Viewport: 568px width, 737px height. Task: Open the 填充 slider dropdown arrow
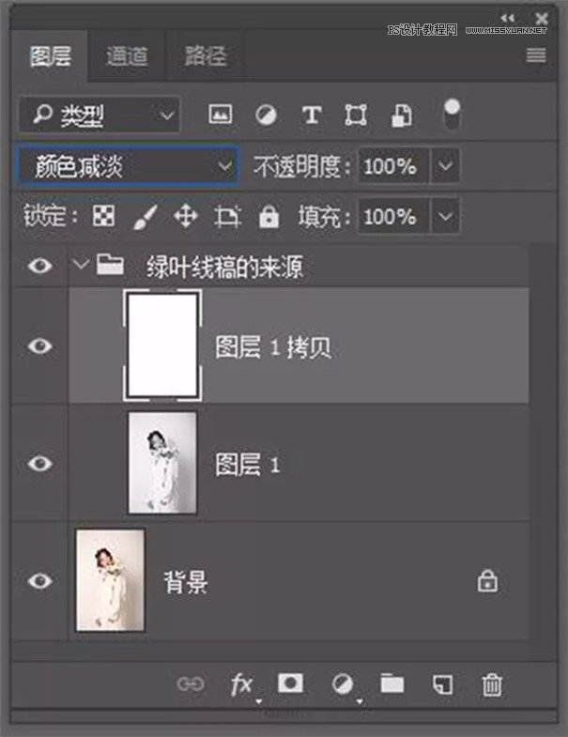pyautogui.click(x=445, y=217)
